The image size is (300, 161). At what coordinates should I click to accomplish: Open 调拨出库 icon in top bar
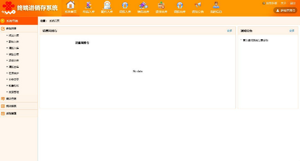pyautogui.click(x=180, y=5)
